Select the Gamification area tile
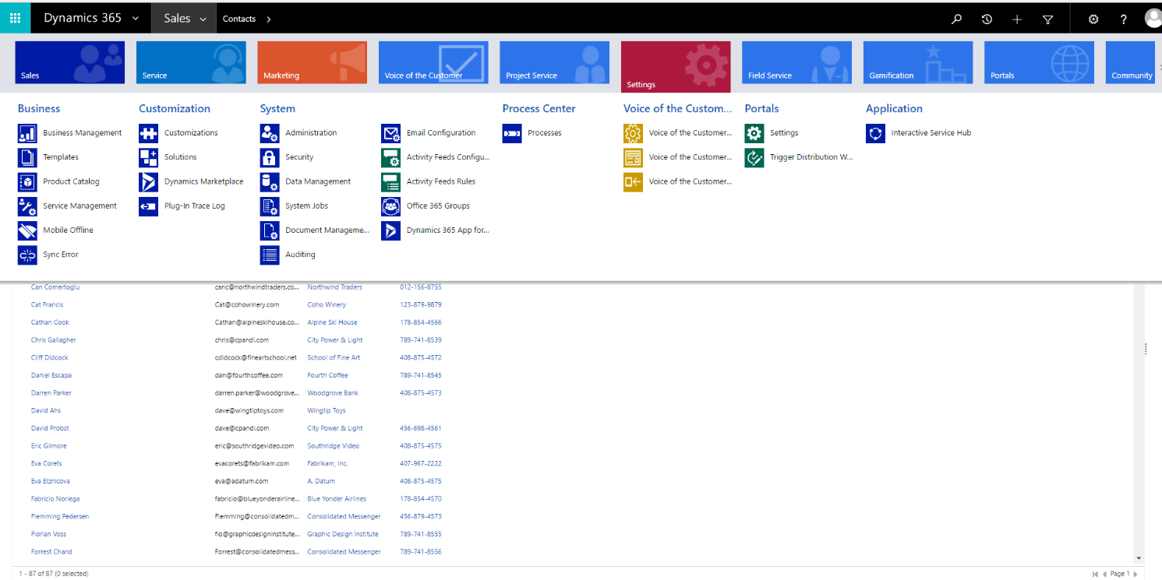This screenshot has height=580, width=1162. click(x=918, y=62)
